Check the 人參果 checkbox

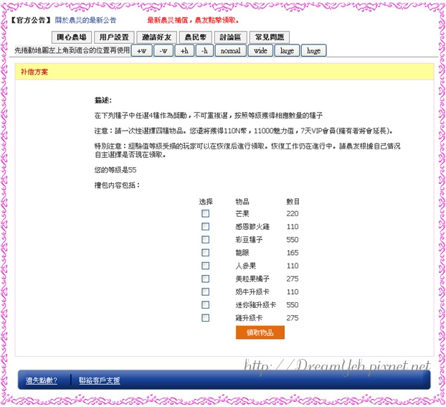coord(205,266)
